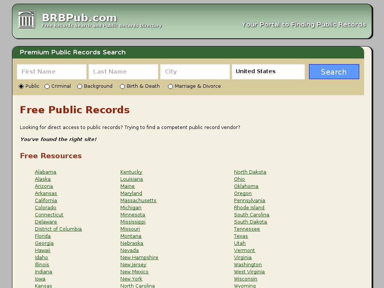The height and width of the screenshot is (288, 384).
Task: Visit the District of Columbia link
Action: (58, 229)
